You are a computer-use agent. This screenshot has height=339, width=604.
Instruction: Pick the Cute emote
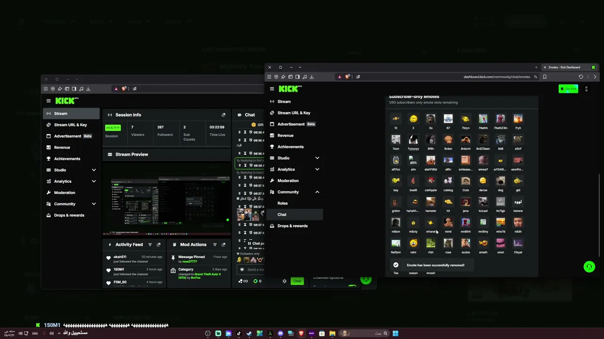(x=465, y=181)
